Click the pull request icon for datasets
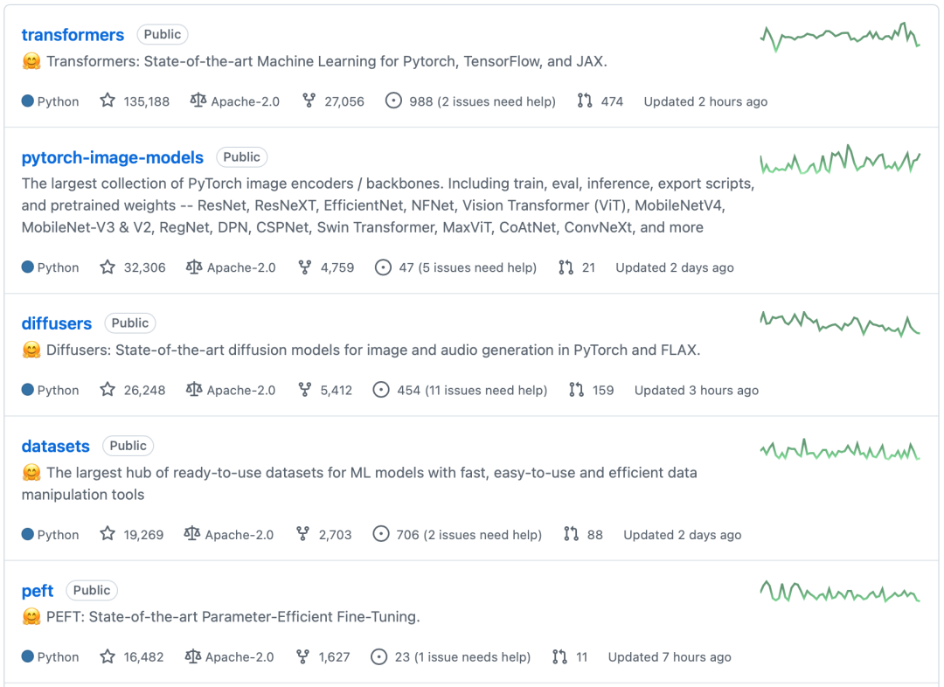This screenshot has height=687, width=944. (x=571, y=534)
